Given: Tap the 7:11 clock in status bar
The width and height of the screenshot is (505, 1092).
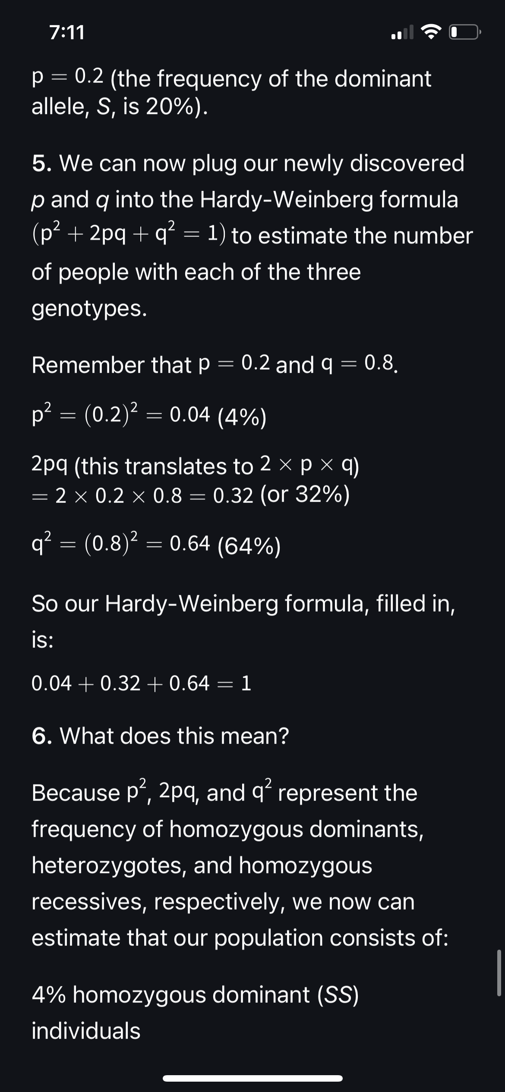Looking at the screenshot, I should 67,33.
